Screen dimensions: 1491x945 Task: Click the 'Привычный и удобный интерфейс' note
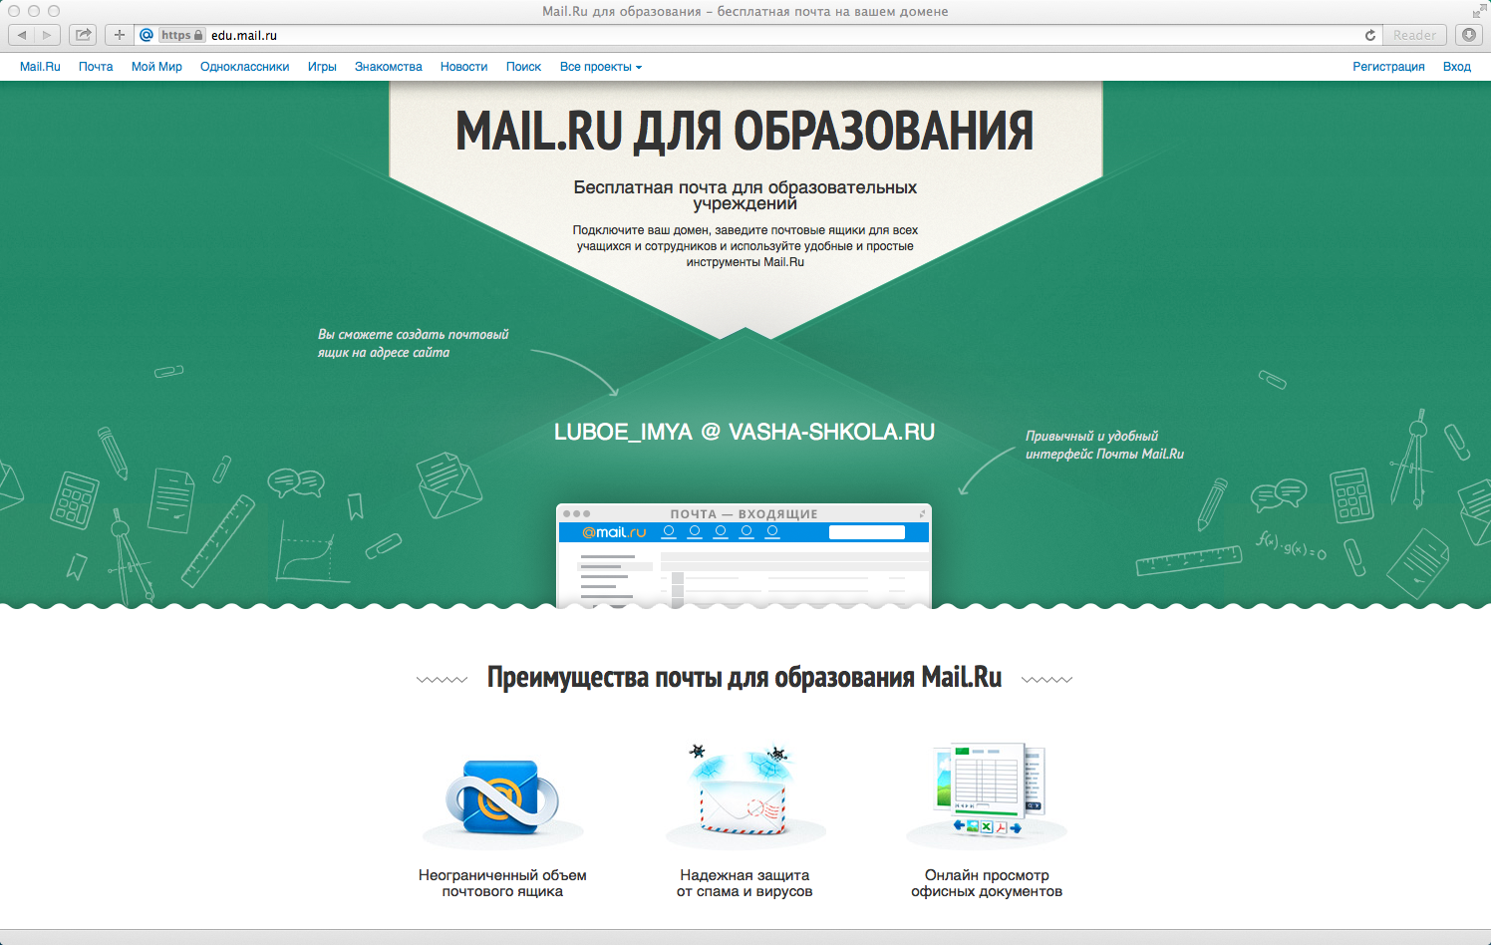click(x=1104, y=446)
